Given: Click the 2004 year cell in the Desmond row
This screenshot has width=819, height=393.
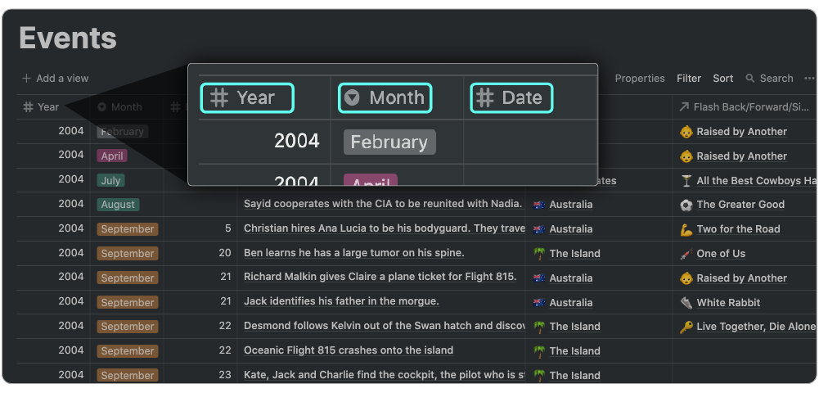Looking at the screenshot, I should pyautogui.click(x=71, y=326).
